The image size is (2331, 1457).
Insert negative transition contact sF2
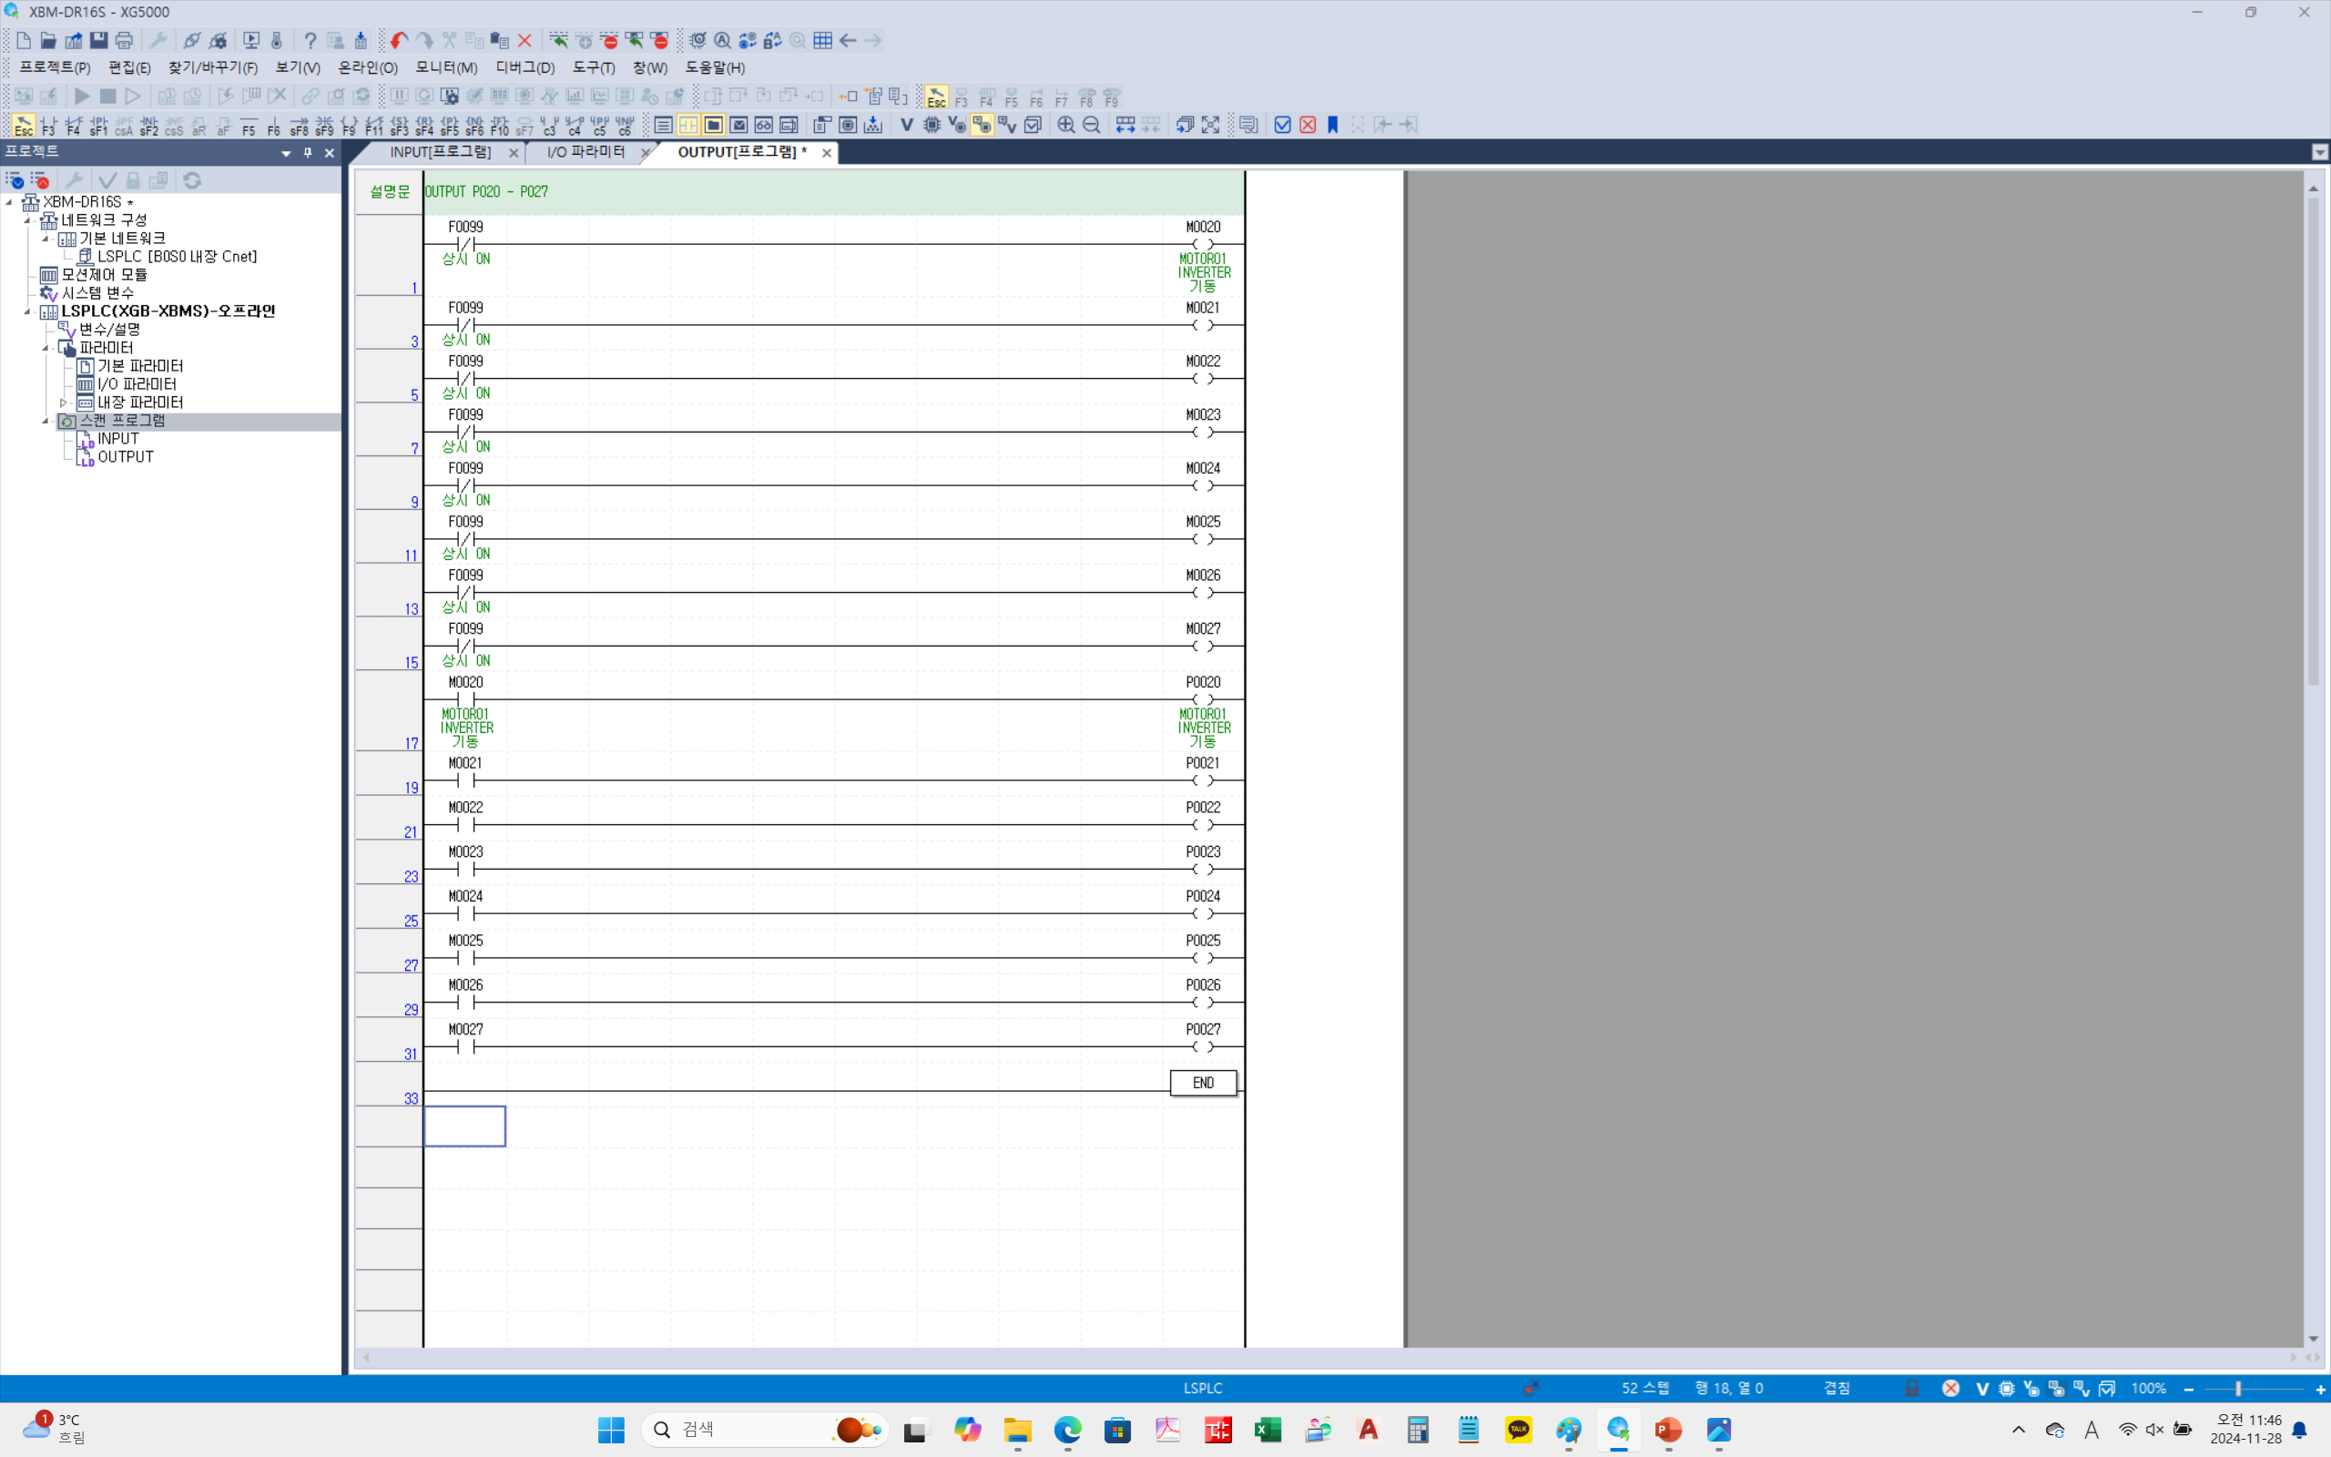point(148,126)
